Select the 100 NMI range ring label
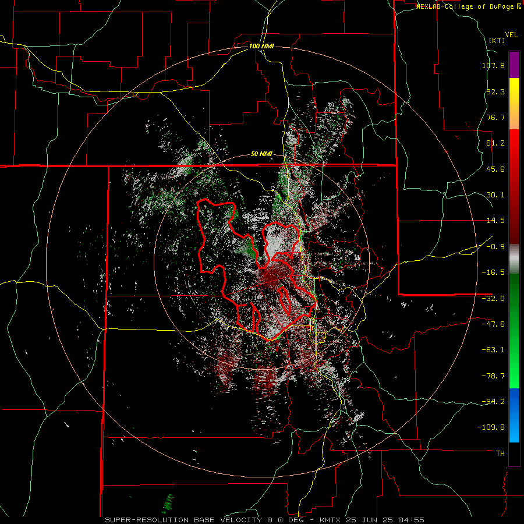This screenshot has width=524, height=524. tap(261, 46)
